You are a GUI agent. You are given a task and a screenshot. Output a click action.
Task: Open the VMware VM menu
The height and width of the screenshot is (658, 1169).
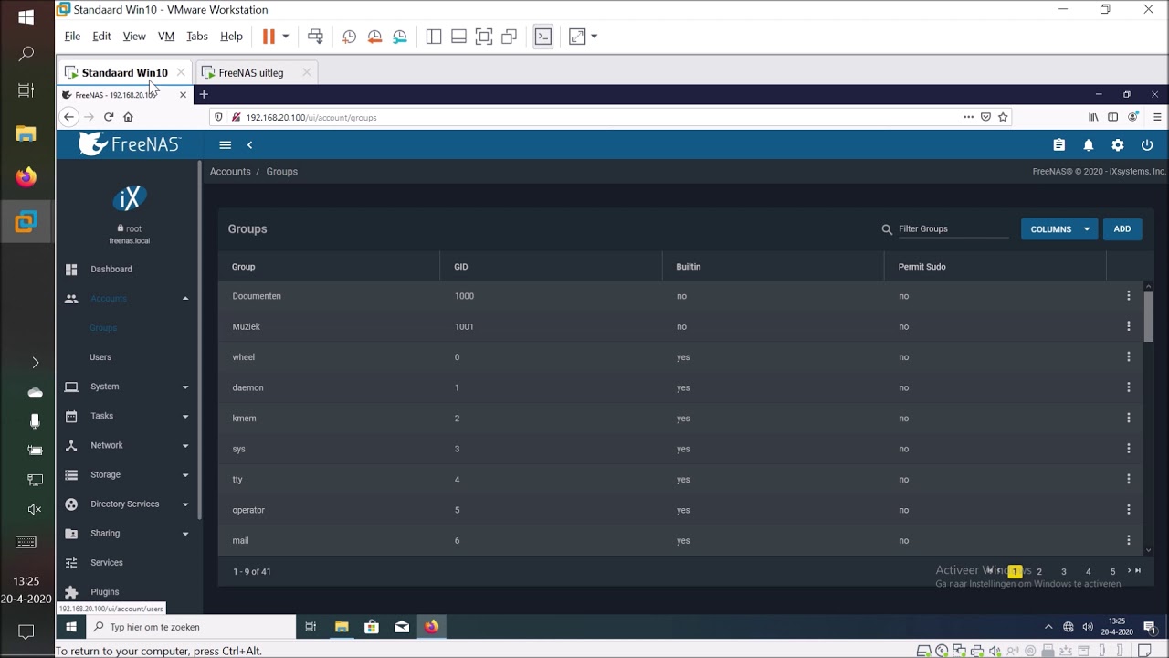166,37
